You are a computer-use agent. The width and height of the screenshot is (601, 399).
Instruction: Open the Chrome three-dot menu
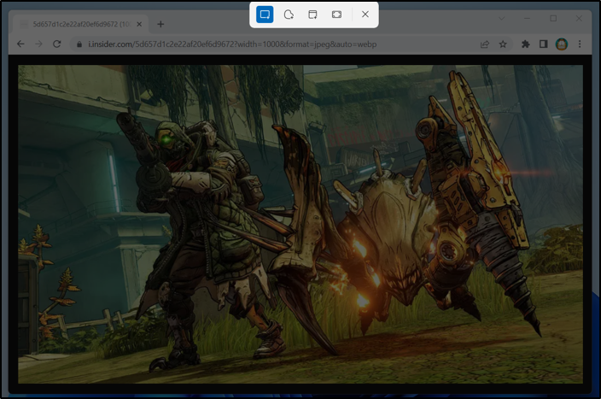[x=579, y=44]
